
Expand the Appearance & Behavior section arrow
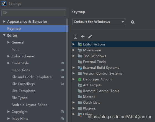pos(4,22)
